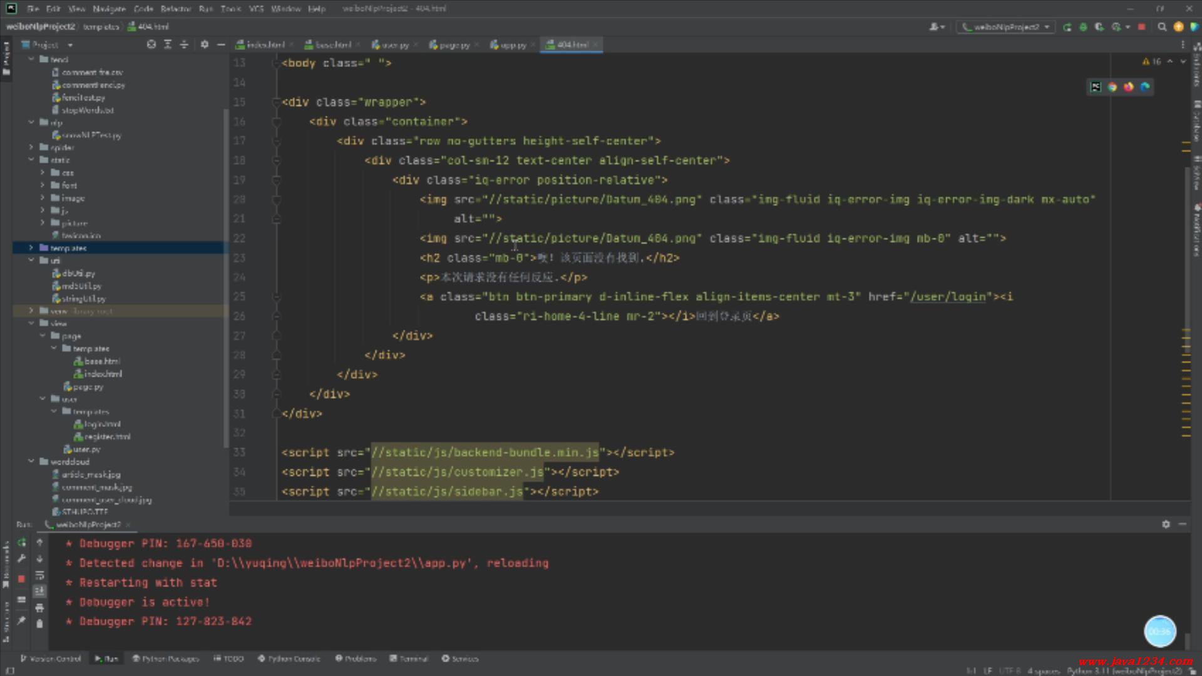Click the print console output icon

[39, 608]
